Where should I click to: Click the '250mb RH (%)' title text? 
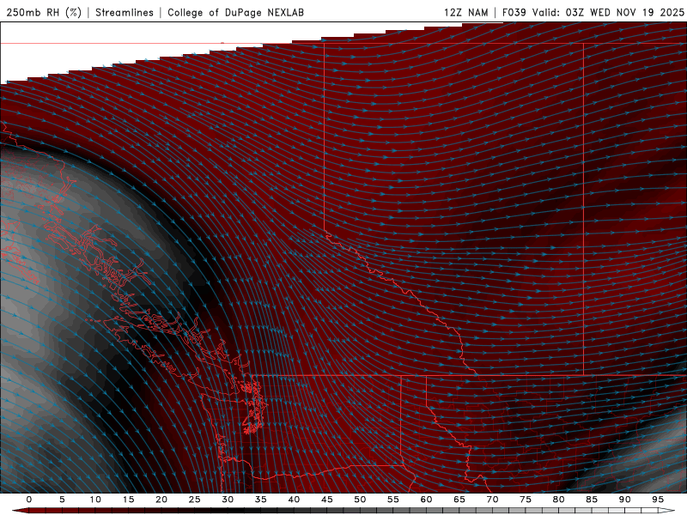(44, 12)
